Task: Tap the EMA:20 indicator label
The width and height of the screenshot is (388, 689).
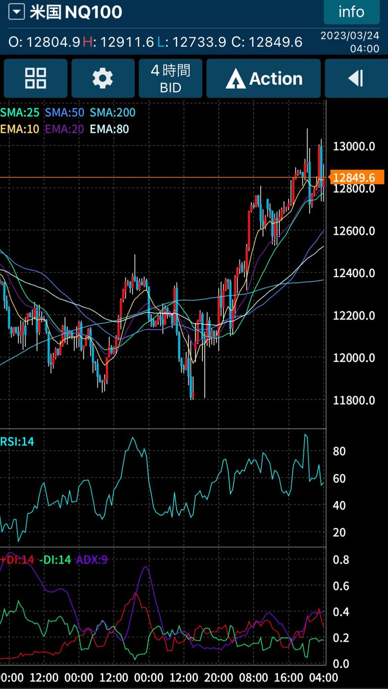Action: click(65, 129)
